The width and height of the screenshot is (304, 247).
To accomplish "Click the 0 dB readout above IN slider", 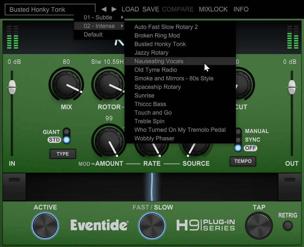I will coord(14,62).
